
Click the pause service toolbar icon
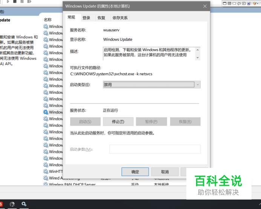click(22, 2)
